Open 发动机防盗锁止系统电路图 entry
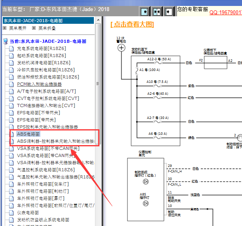The width and height of the screenshot is (242, 226). pyautogui.click(x=43, y=220)
